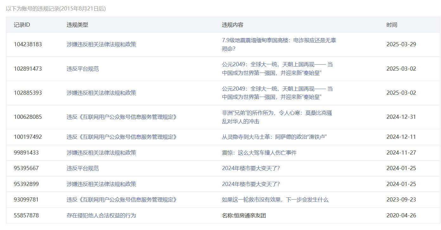Open the 从灵隐寺到大马士革 article link
441x230 pixels.
tap(274, 137)
